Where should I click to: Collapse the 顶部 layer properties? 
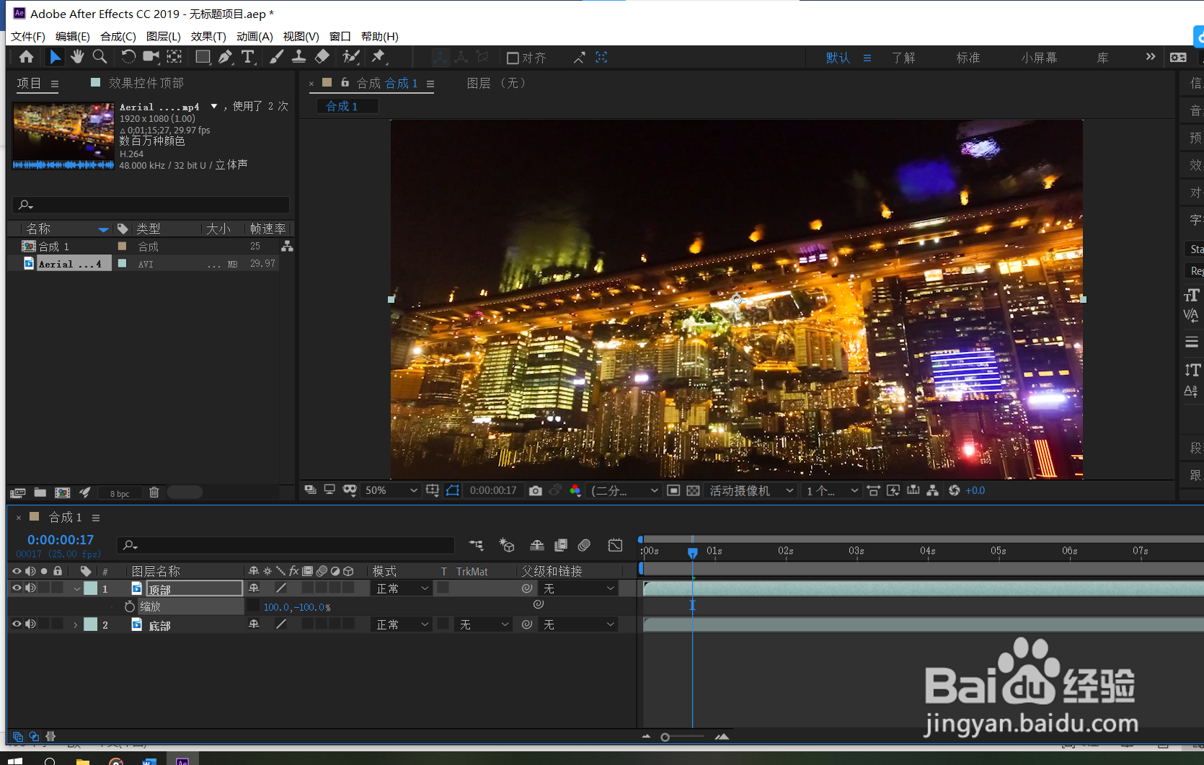pos(76,589)
